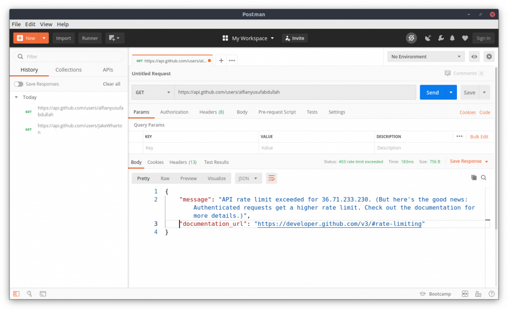Toggle the interceptor icon in the header

click(x=411, y=38)
